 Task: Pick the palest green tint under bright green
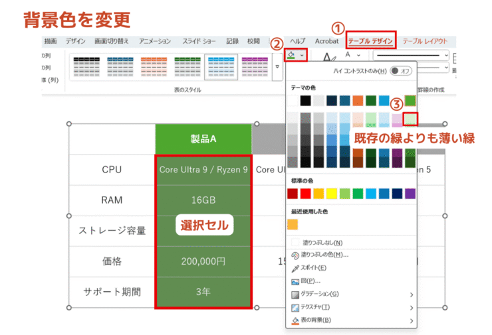[410, 119]
